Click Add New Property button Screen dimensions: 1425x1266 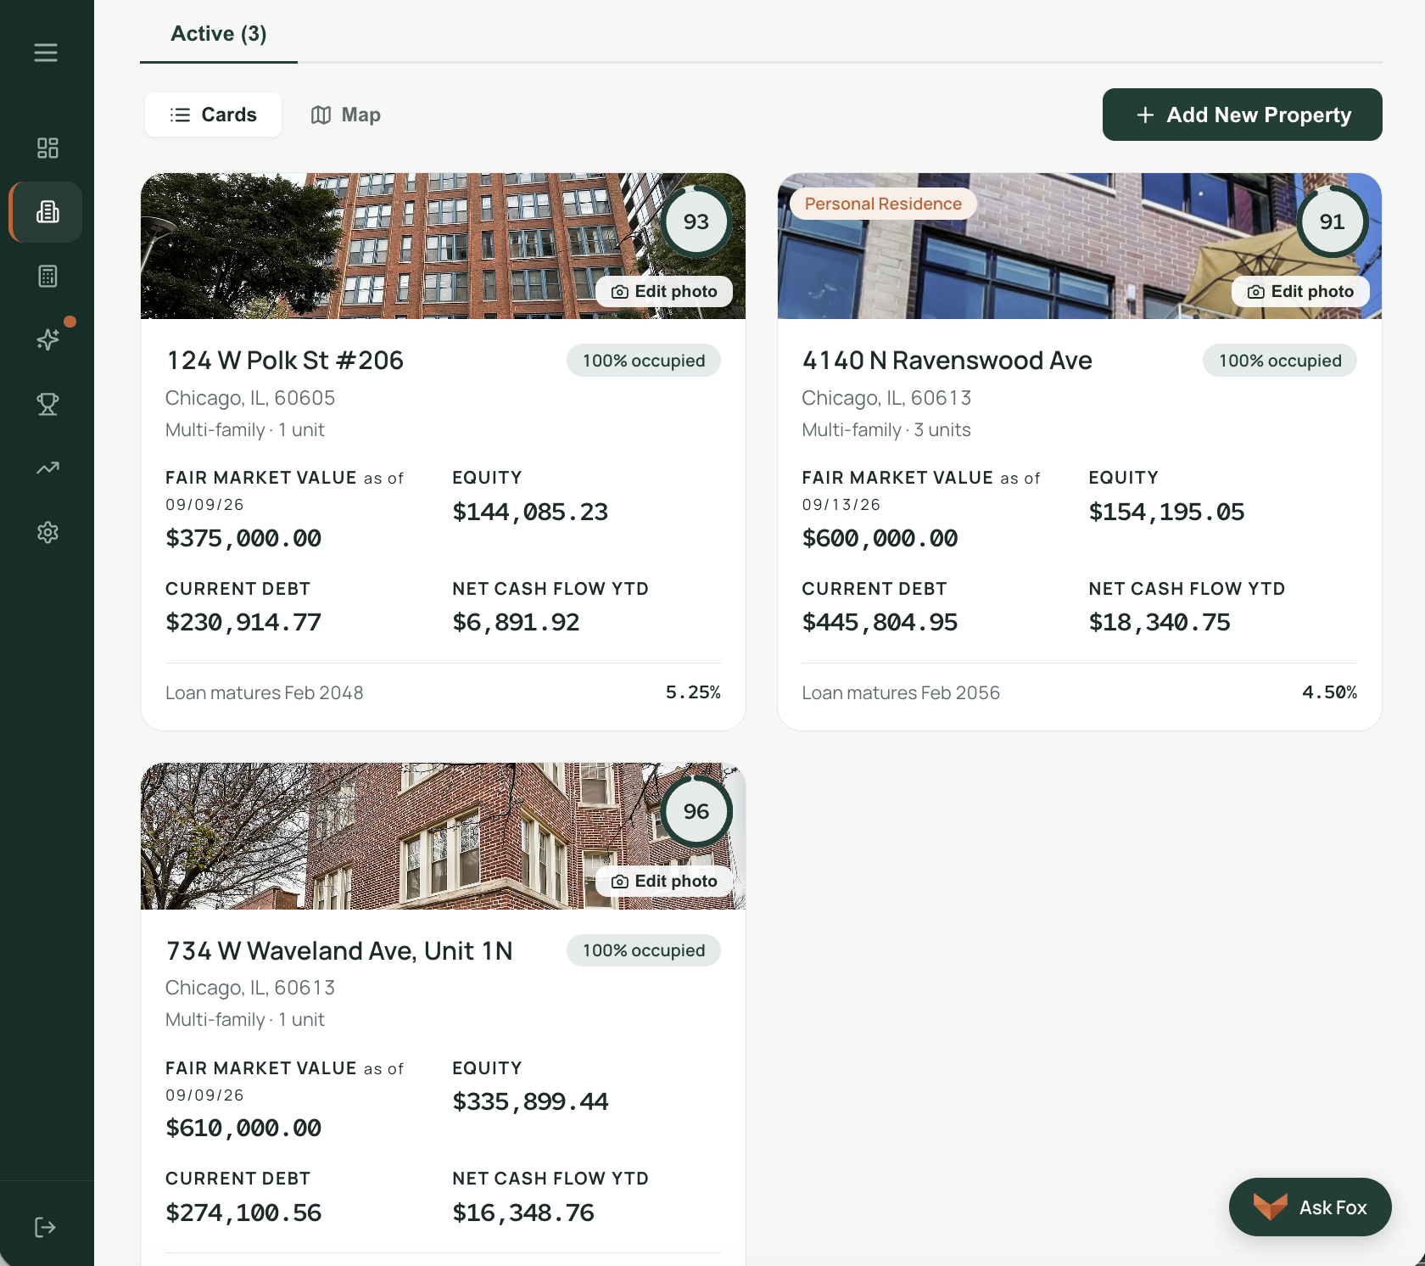point(1242,115)
